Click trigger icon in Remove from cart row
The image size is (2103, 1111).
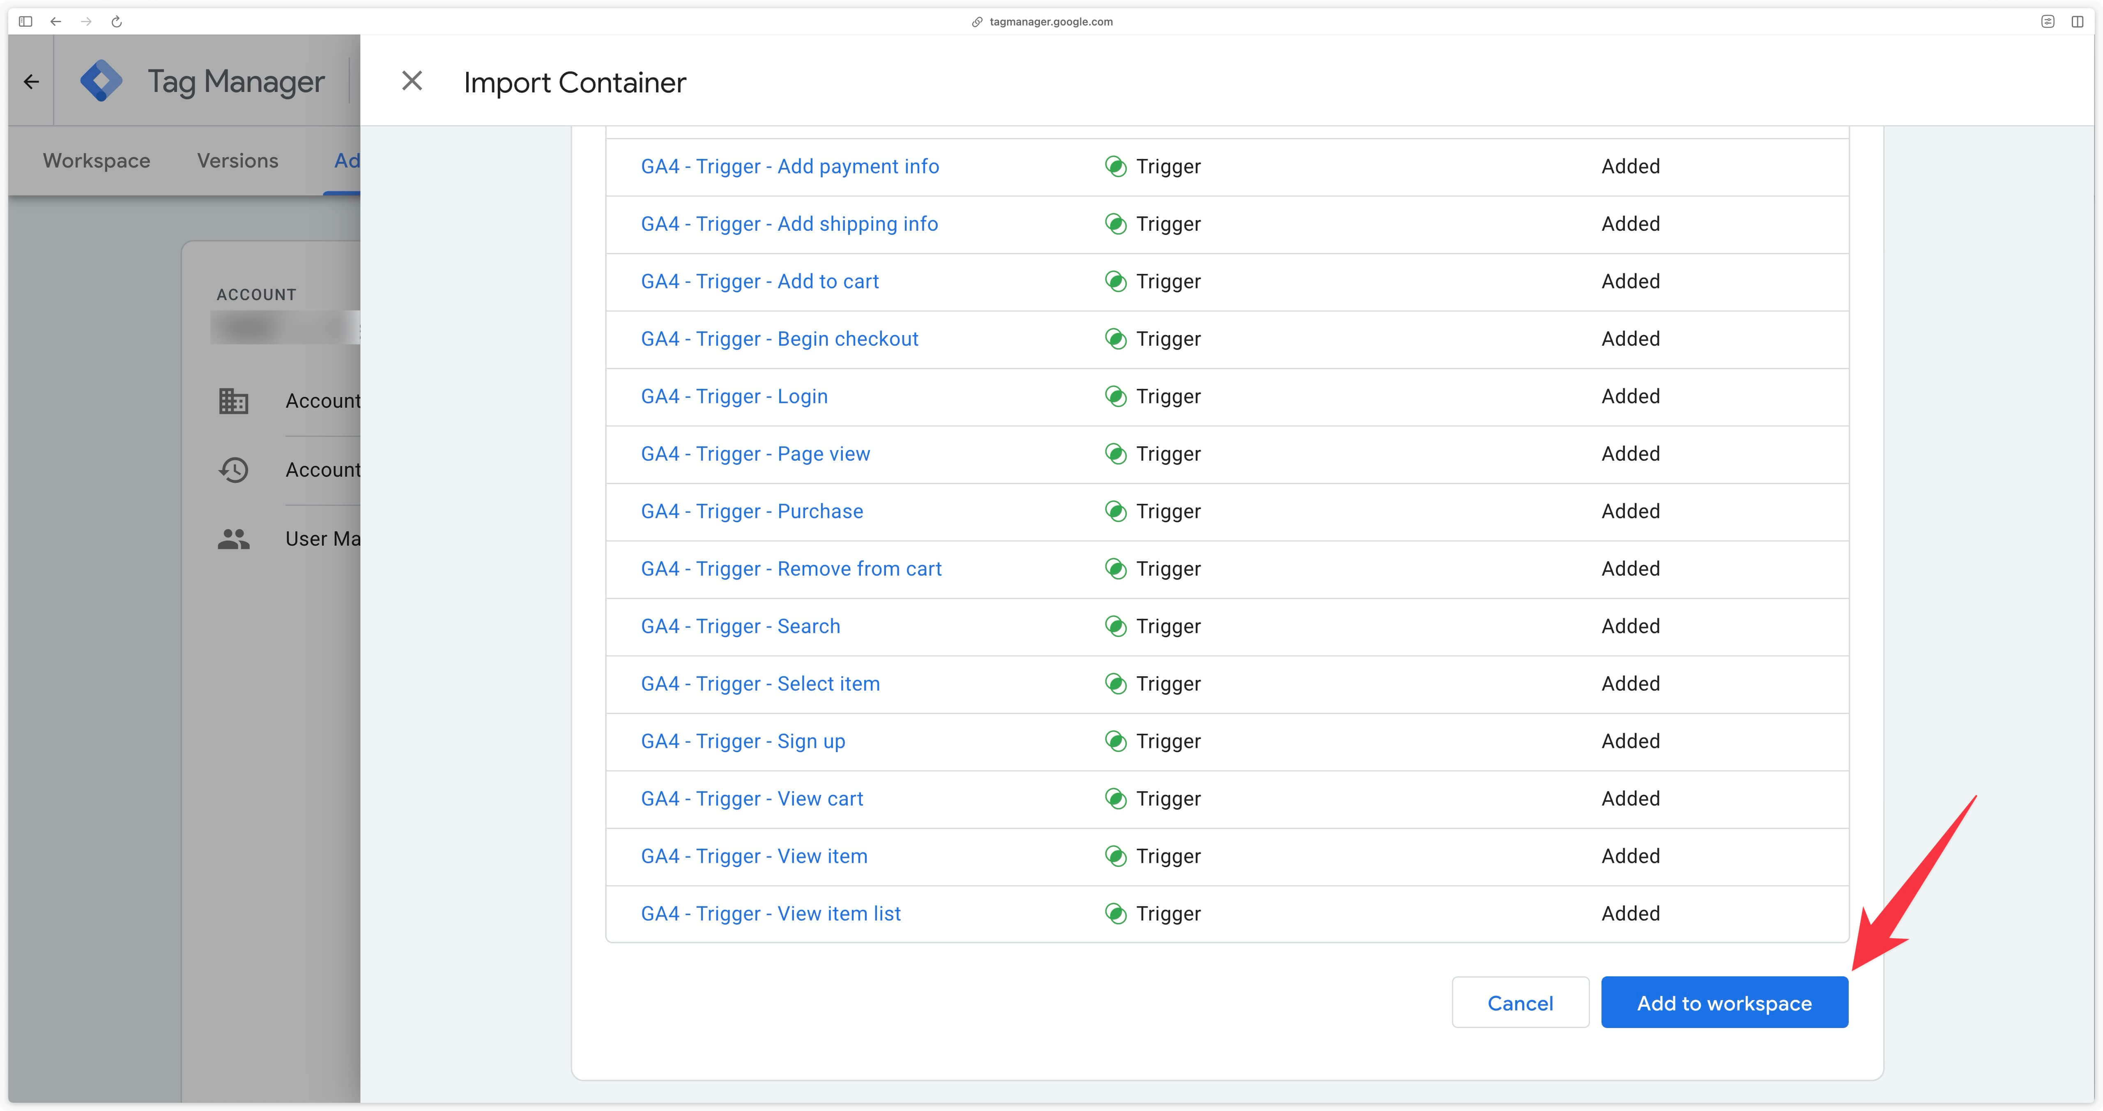(x=1115, y=569)
